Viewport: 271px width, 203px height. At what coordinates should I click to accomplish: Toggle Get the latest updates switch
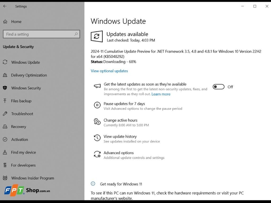tap(218, 87)
